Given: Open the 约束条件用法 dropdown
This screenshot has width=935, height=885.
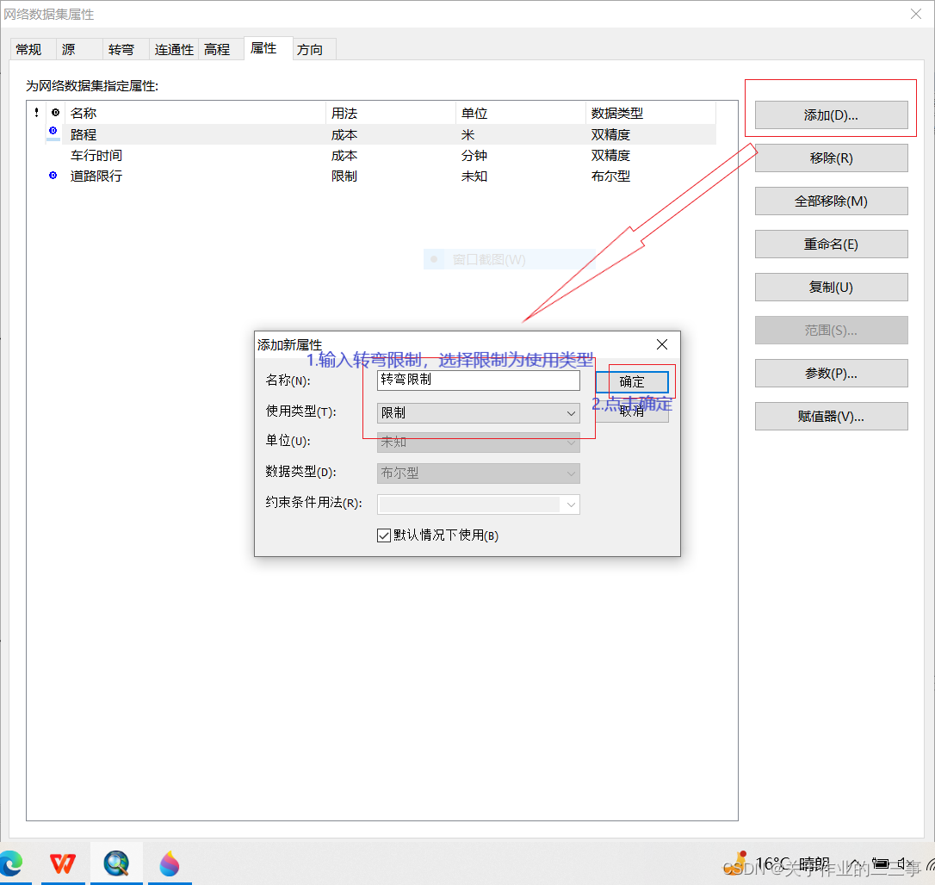Looking at the screenshot, I should click(478, 504).
